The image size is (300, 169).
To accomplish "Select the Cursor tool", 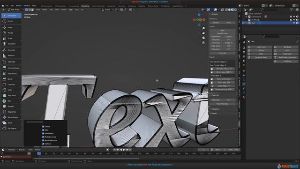I will [11, 21].
